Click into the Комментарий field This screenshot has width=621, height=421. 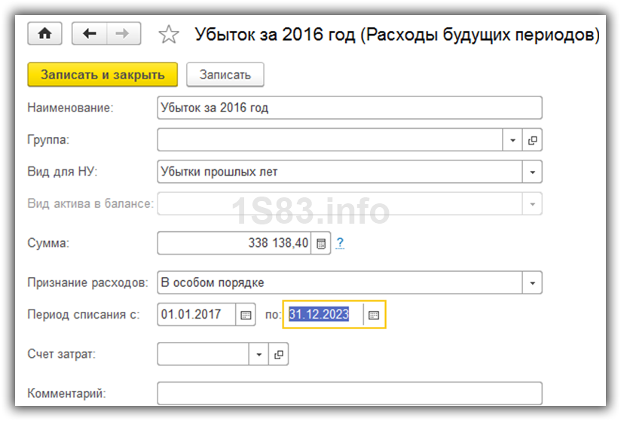[349, 393]
